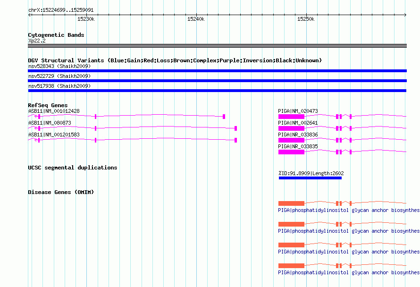
Task: Open variant label nsv528343 (Shaikh2009)
Action: (x=59, y=66)
